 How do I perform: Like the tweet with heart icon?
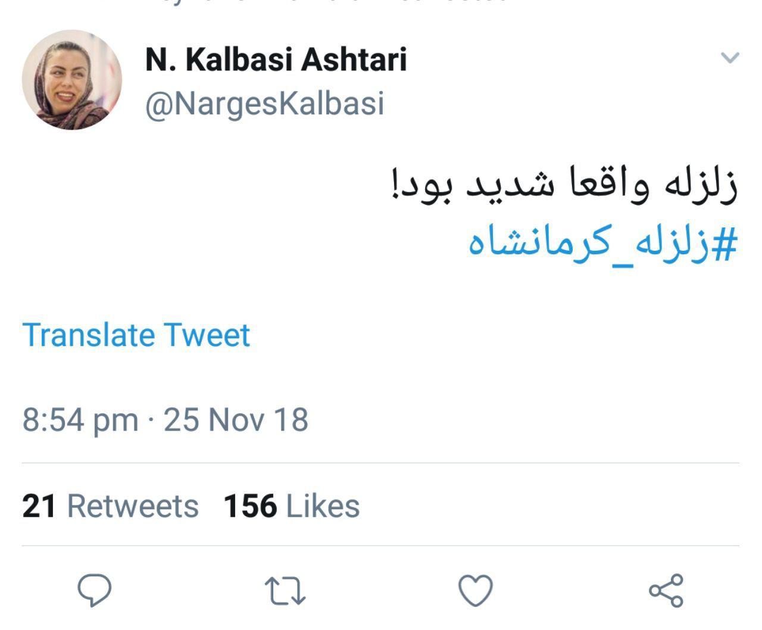point(476,591)
